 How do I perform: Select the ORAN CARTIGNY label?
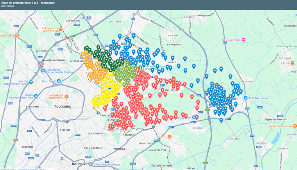coord(93,148)
